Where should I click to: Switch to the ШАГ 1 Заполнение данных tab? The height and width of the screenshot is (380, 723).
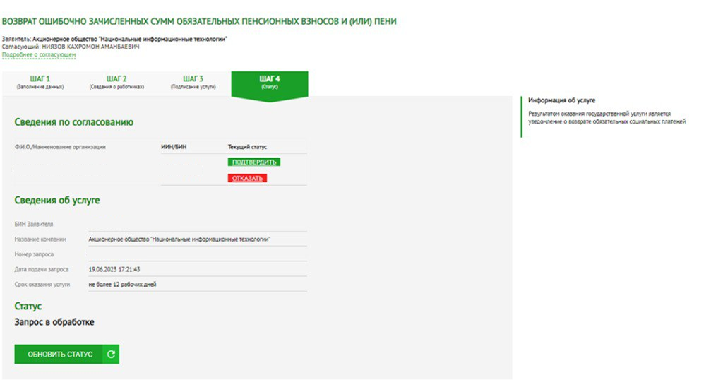[40, 82]
